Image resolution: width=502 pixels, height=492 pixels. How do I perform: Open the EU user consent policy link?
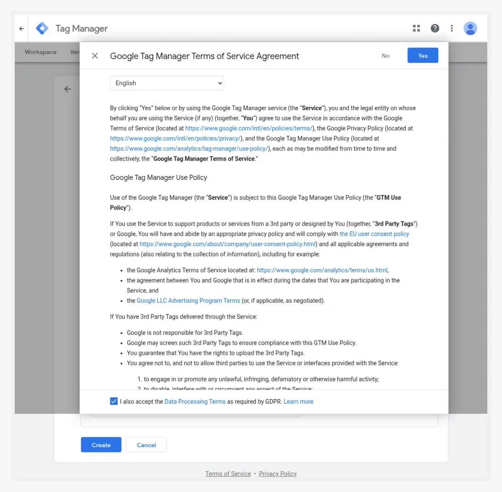(x=374, y=234)
